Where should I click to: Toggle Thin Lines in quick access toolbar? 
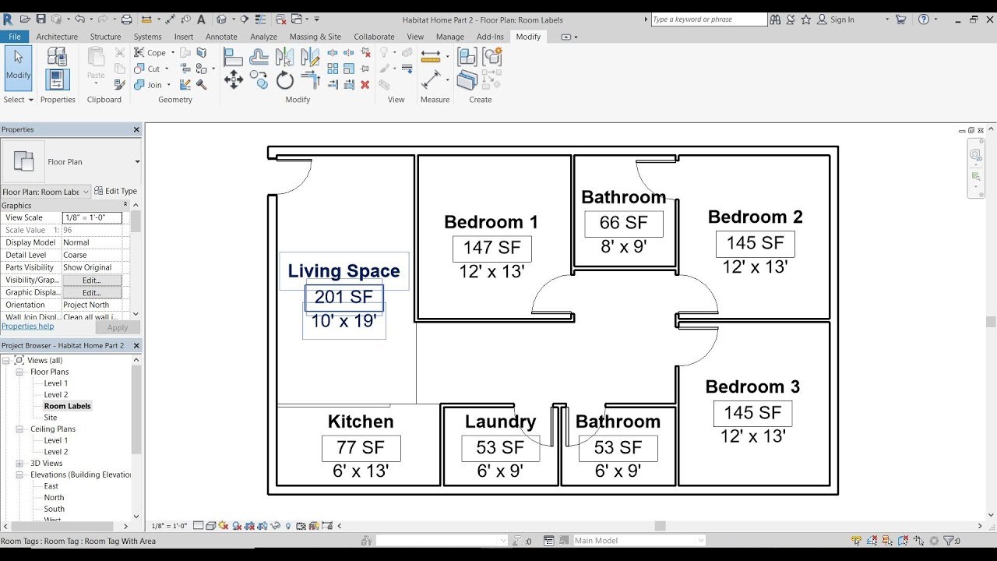(262, 19)
